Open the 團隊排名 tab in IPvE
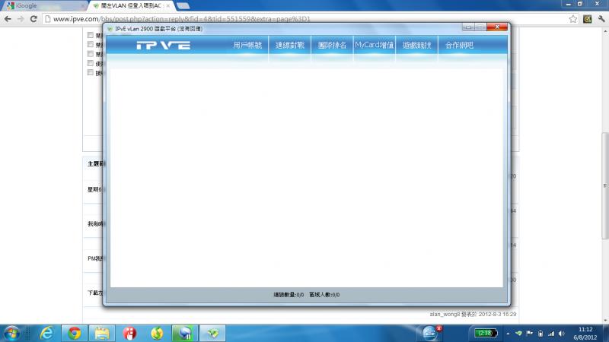Screen dimensions: 609x342 (x=332, y=46)
